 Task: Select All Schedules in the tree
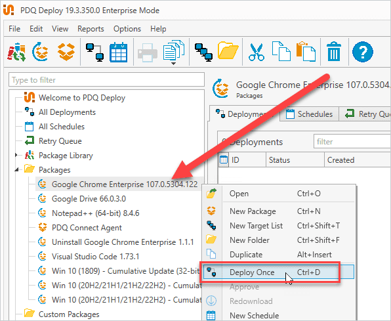[x=62, y=127]
